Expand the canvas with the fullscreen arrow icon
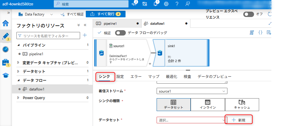The image size is (289, 126). coord(270,23)
